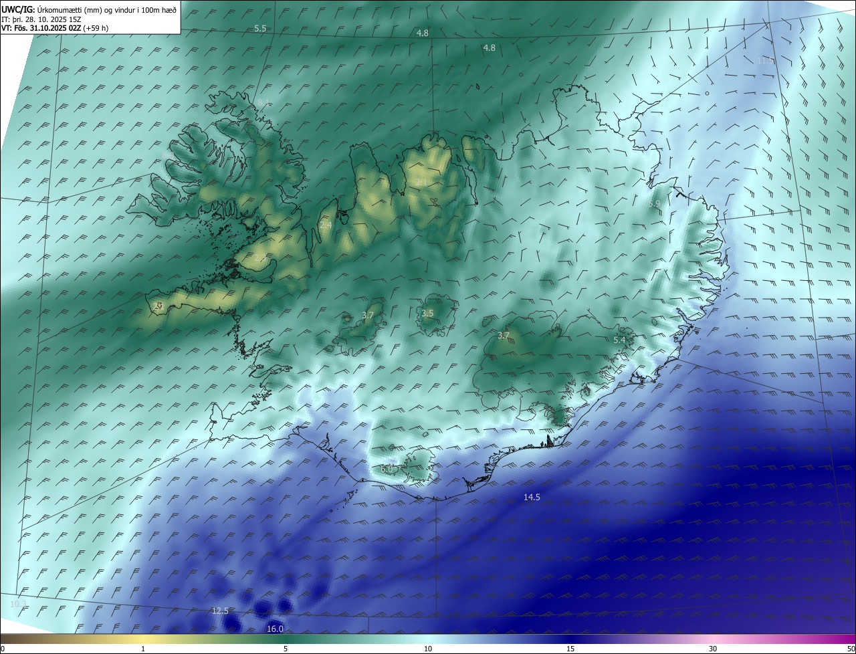The height and width of the screenshot is (654, 856).
Task: Click the 10 tick label on color scale
Action: pyautogui.click(x=428, y=649)
